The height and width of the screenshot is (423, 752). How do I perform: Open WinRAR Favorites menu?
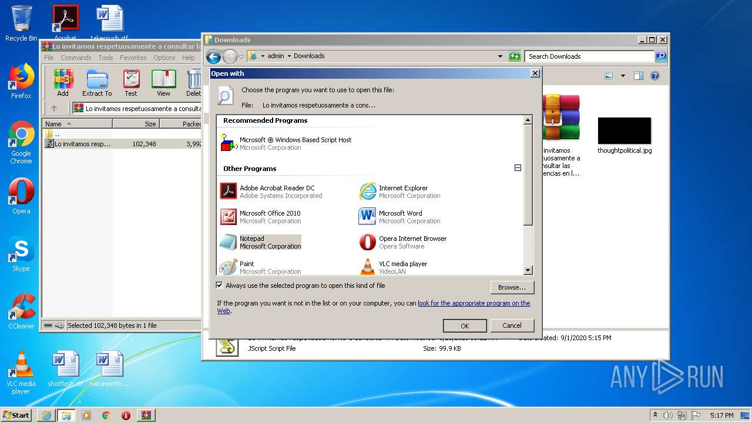[x=133, y=58]
